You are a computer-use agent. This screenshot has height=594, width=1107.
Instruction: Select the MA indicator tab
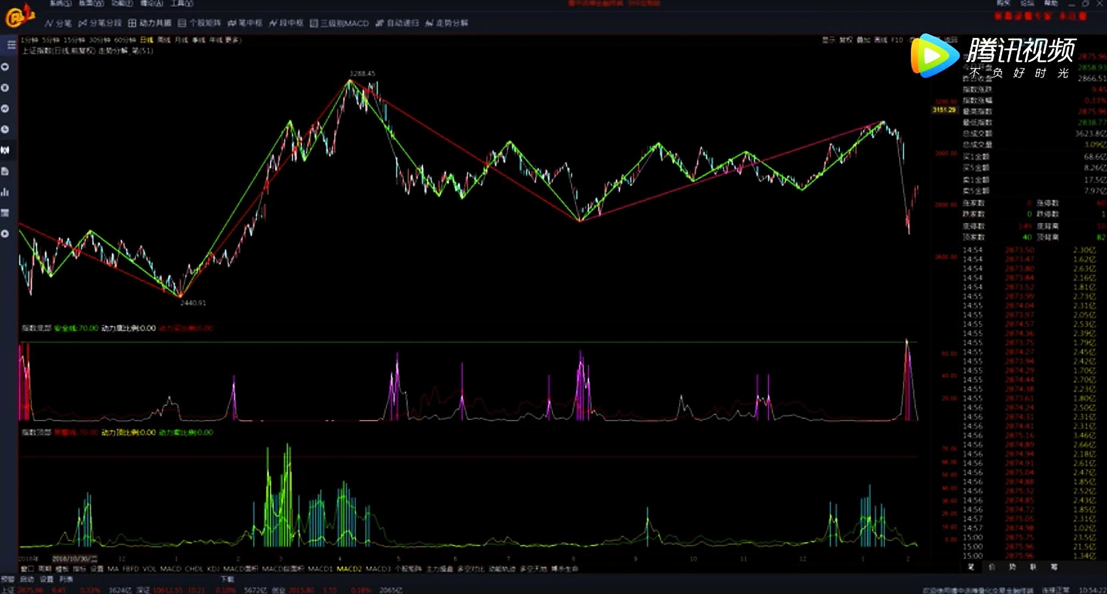(113, 569)
